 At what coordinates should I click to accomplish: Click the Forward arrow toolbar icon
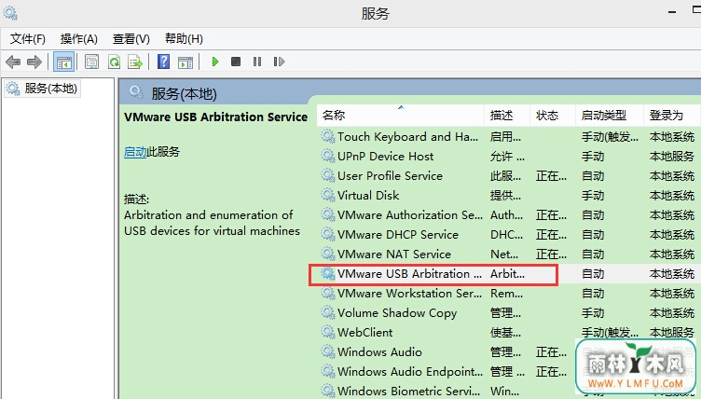click(34, 62)
